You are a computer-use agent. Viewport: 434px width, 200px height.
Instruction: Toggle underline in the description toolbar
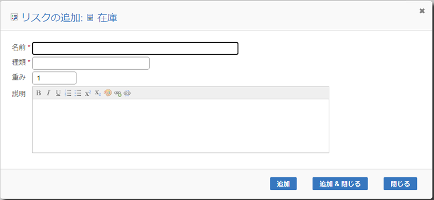tap(58, 93)
